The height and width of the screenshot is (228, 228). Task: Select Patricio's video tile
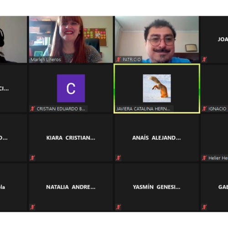click(157, 39)
